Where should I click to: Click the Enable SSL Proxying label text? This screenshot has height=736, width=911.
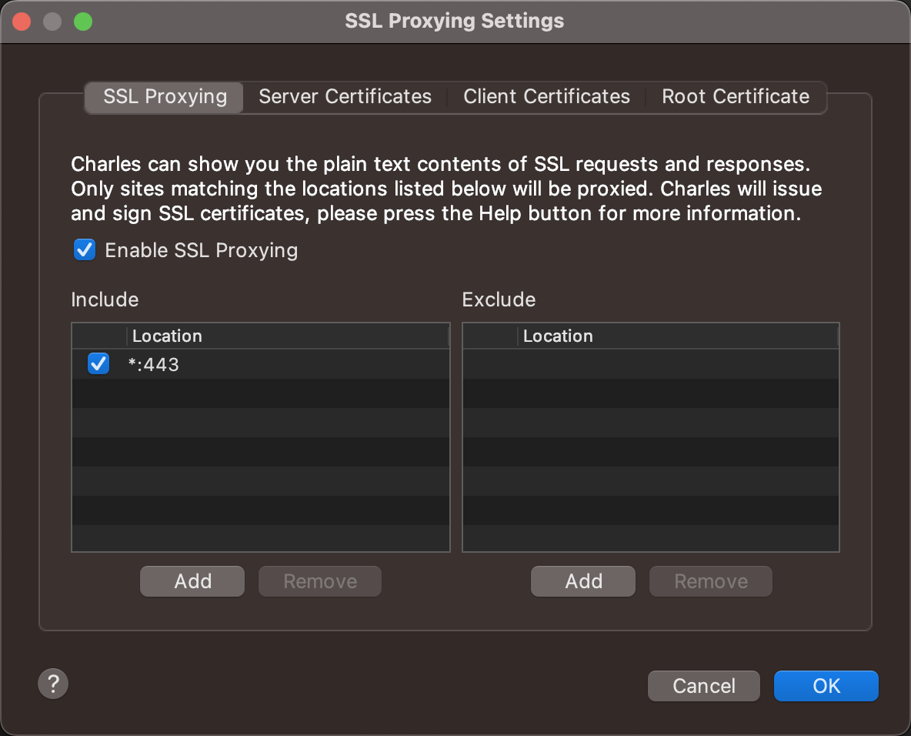201,250
